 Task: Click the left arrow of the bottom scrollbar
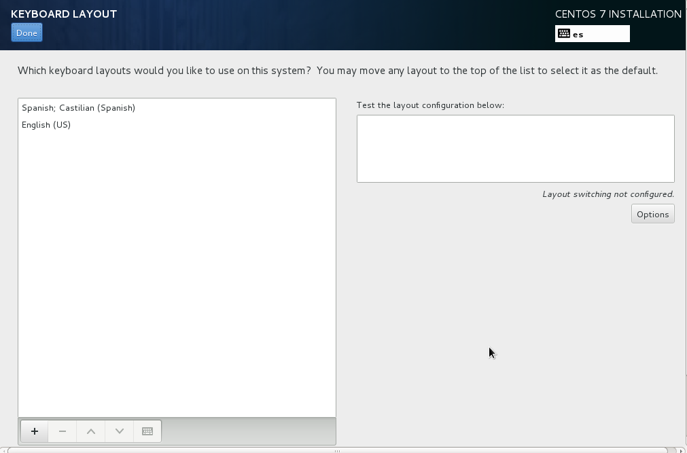3,449
